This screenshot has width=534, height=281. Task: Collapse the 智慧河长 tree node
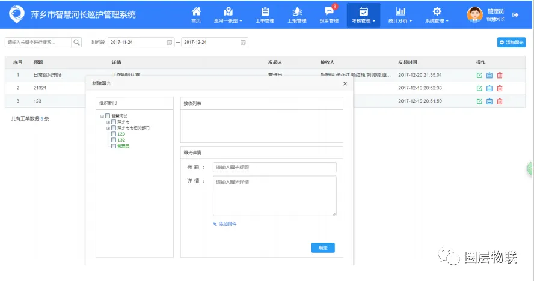click(102, 116)
